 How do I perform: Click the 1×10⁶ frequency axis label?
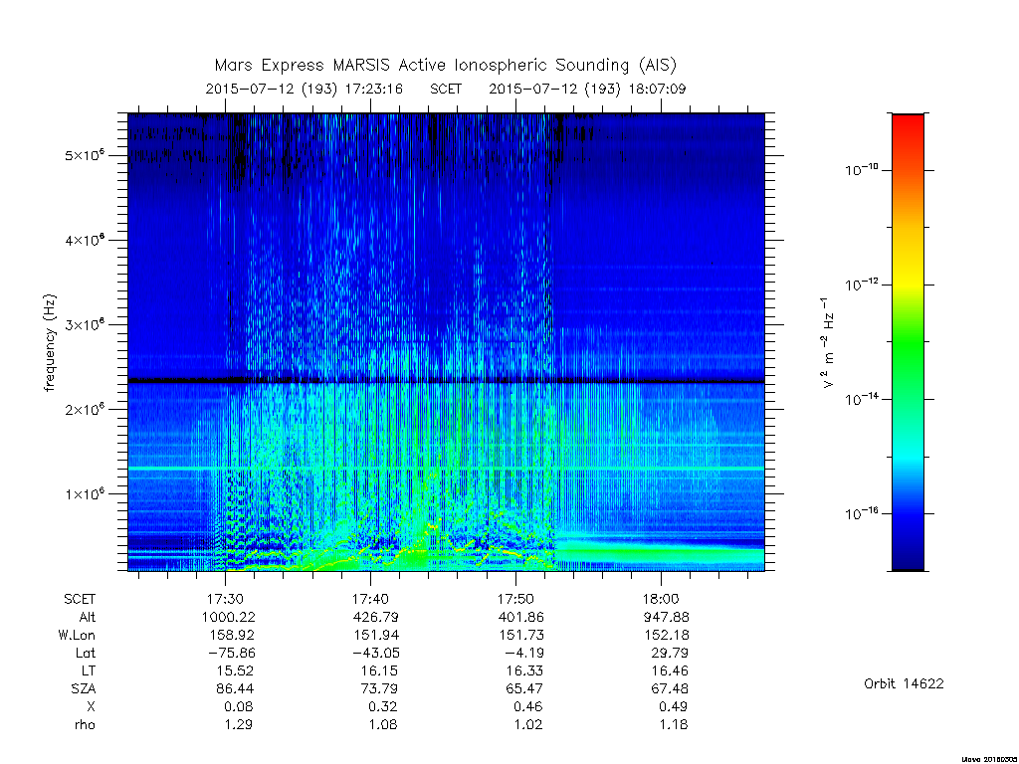coord(86,493)
